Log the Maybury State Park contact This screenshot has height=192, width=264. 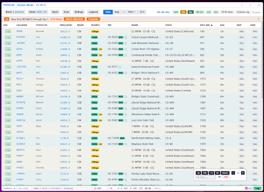tap(8, 144)
